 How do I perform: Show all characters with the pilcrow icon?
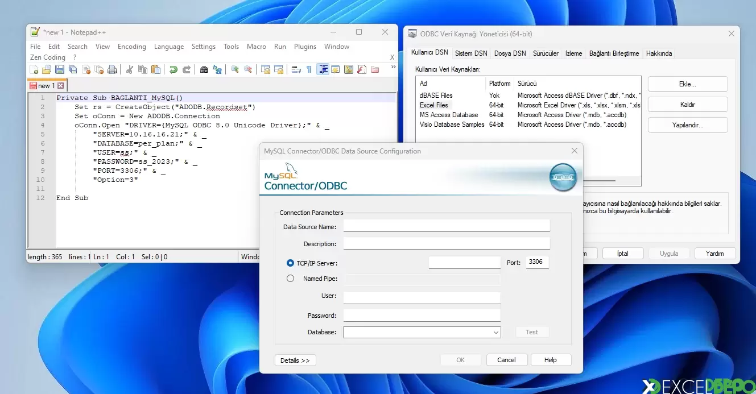pyautogui.click(x=309, y=70)
